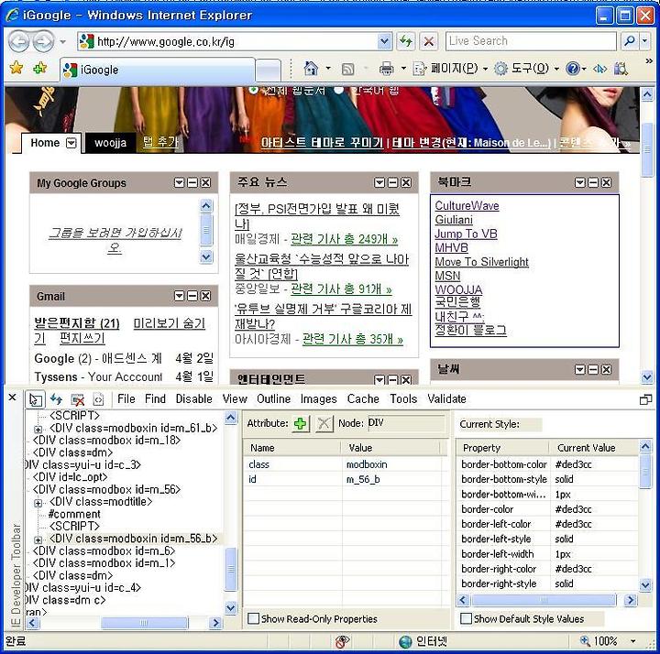660x654 pixels.
Task: Toggle Show Default Style Values checkbox
Action: (x=466, y=618)
